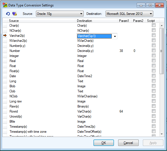Screen dimensions: 167x151
Task: Open the Source database dropdown (Oracle 10g)
Action: coord(60,14)
